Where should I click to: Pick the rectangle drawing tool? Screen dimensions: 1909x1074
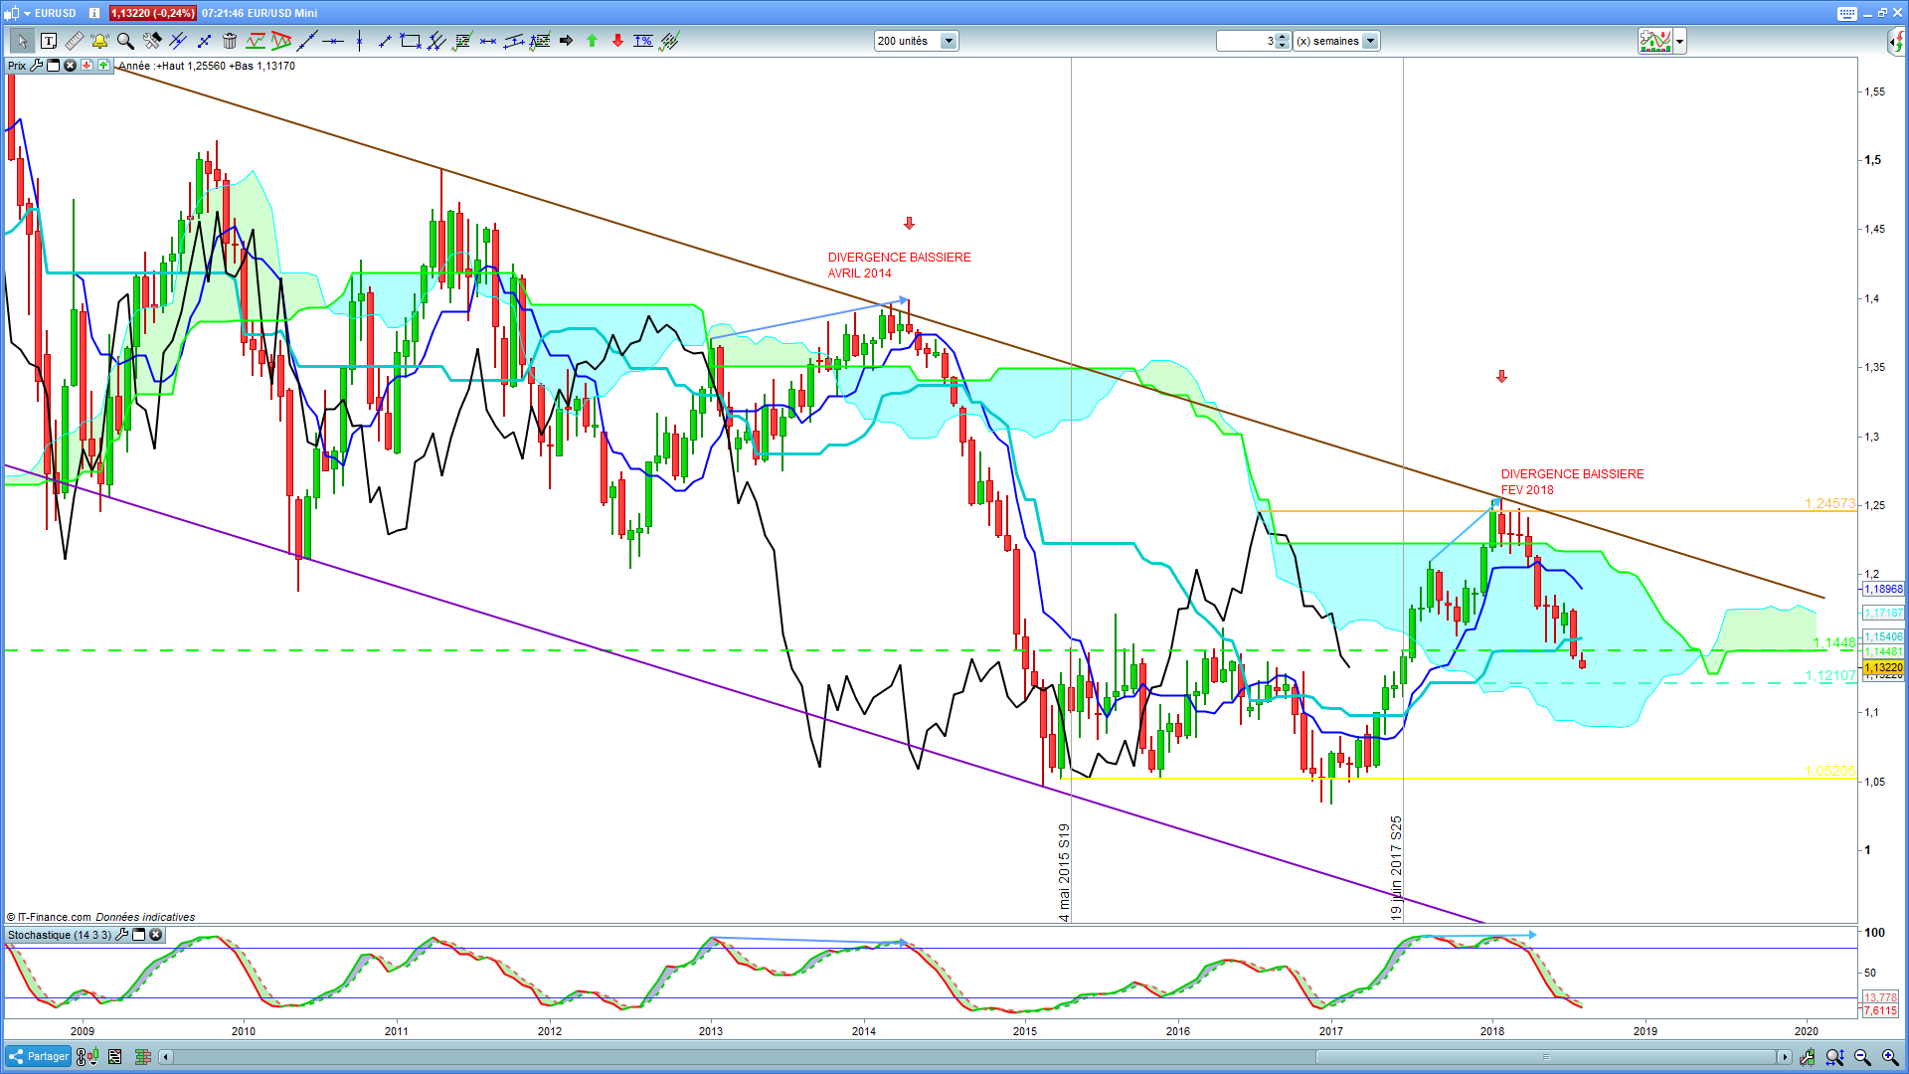[x=410, y=41]
